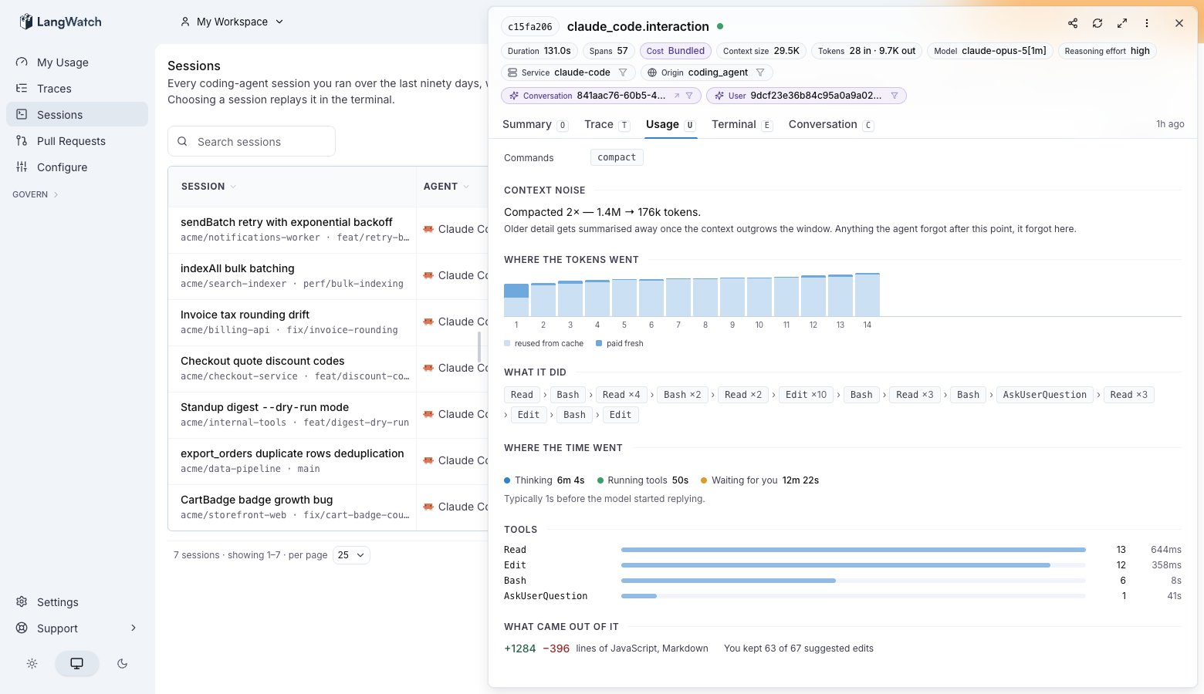Click the Traces list icon
The width and height of the screenshot is (1204, 694).
(x=22, y=89)
